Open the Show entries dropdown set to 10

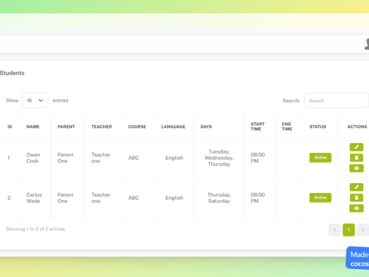(x=35, y=100)
